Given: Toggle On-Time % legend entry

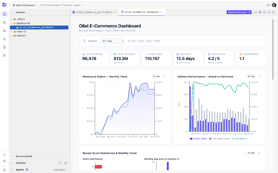Looking at the screenshot, I should point(240,139).
